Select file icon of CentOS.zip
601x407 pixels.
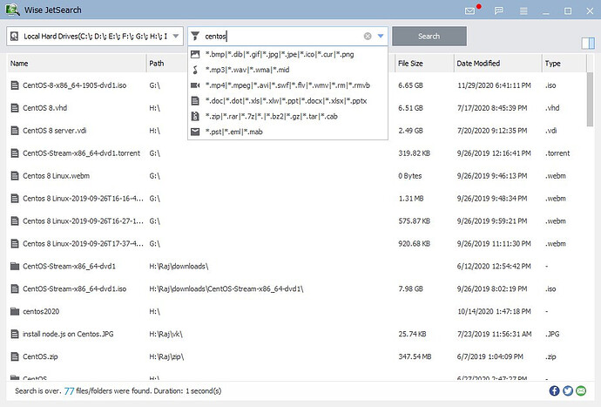click(15, 356)
